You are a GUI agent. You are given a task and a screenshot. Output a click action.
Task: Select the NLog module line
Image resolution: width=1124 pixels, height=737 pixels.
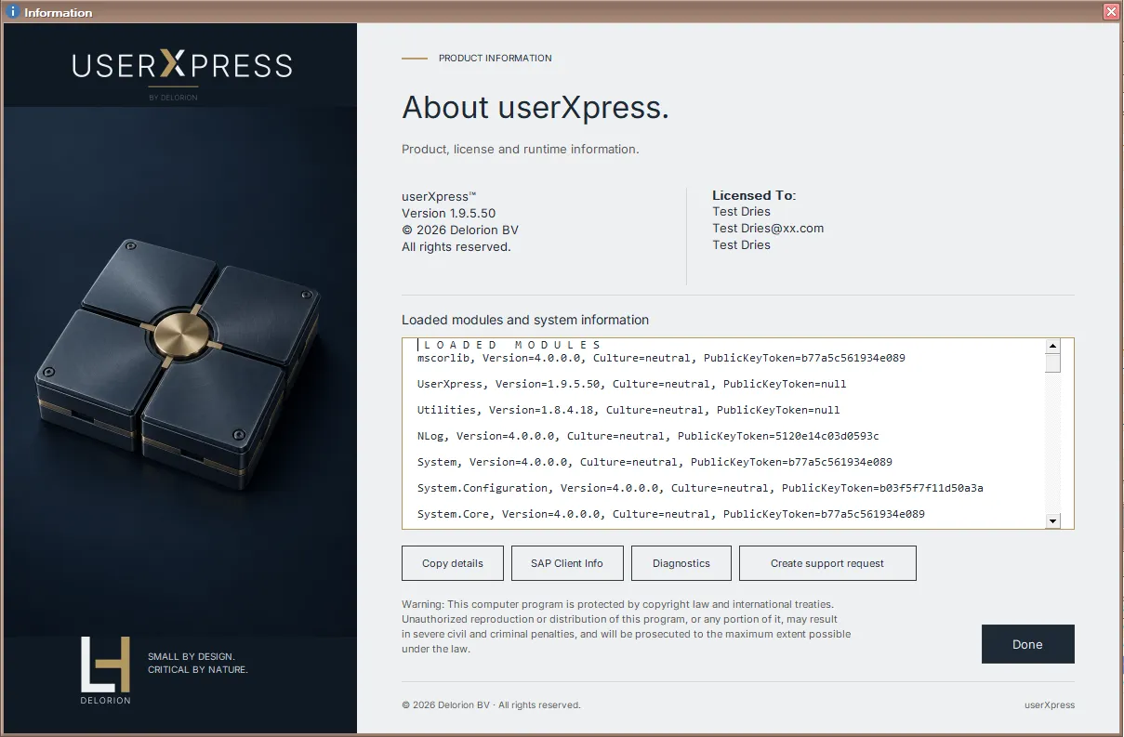coord(648,436)
